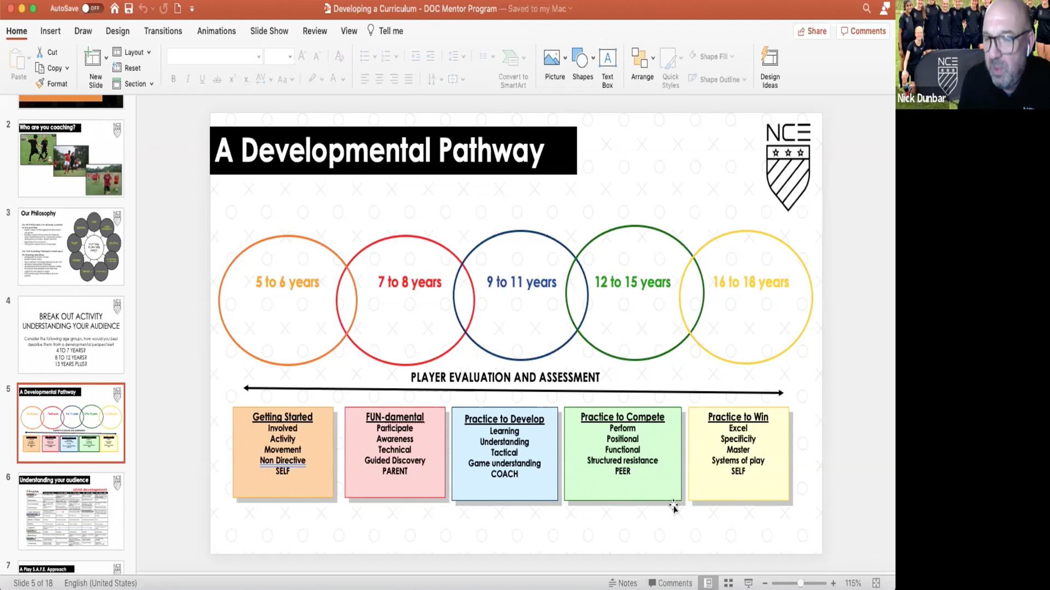Screen dimensions: 1050x590
Task: Toggle Superscript formatting
Action: pyautogui.click(x=232, y=79)
